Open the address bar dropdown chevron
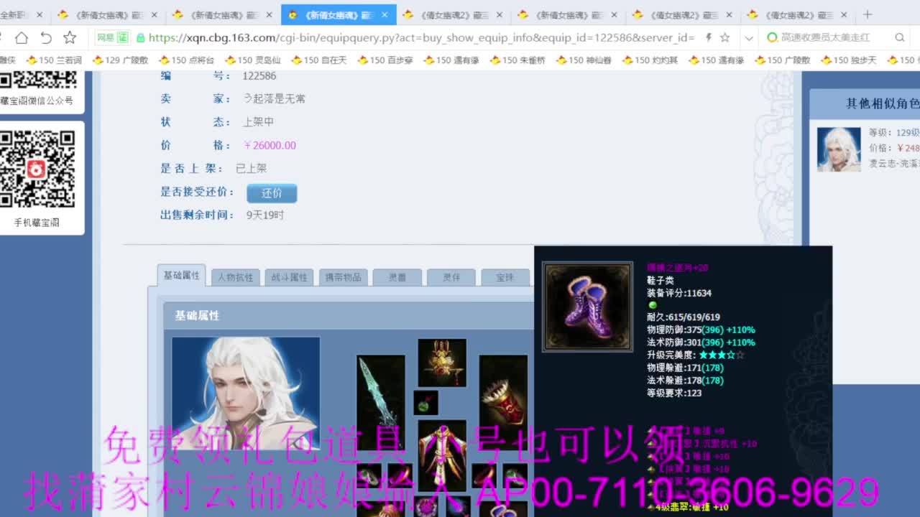The image size is (920, 517). tap(749, 38)
